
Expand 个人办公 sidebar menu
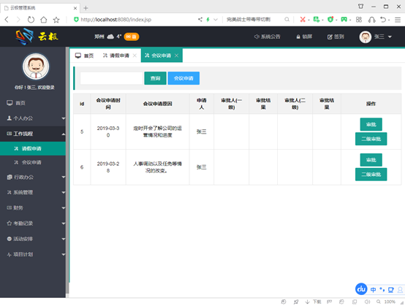(x=33, y=118)
